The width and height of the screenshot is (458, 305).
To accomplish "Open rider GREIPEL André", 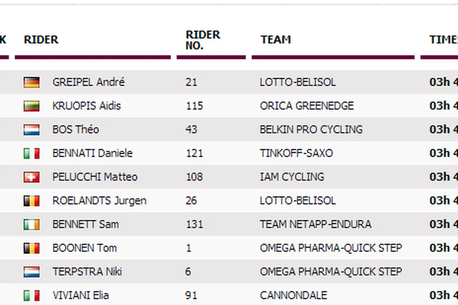I will tap(89, 82).
